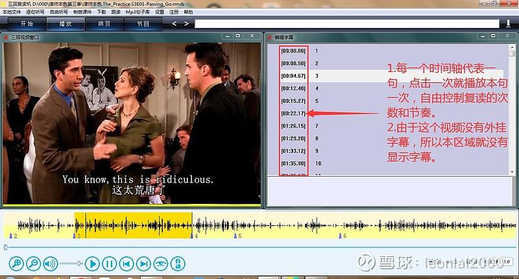Zoom out of the waveform
Image resolution: width=519 pixels, height=279 pixels.
click(34, 263)
